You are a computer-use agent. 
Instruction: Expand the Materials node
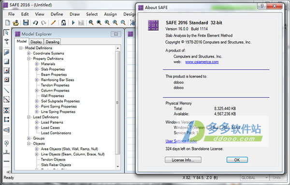click(x=37, y=64)
